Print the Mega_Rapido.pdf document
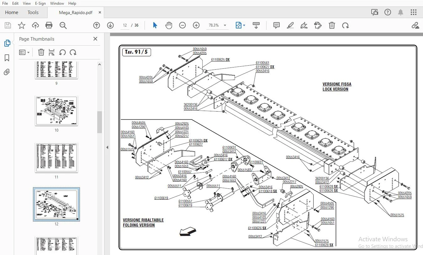The height and width of the screenshot is (255, 423). click(49, 26)
